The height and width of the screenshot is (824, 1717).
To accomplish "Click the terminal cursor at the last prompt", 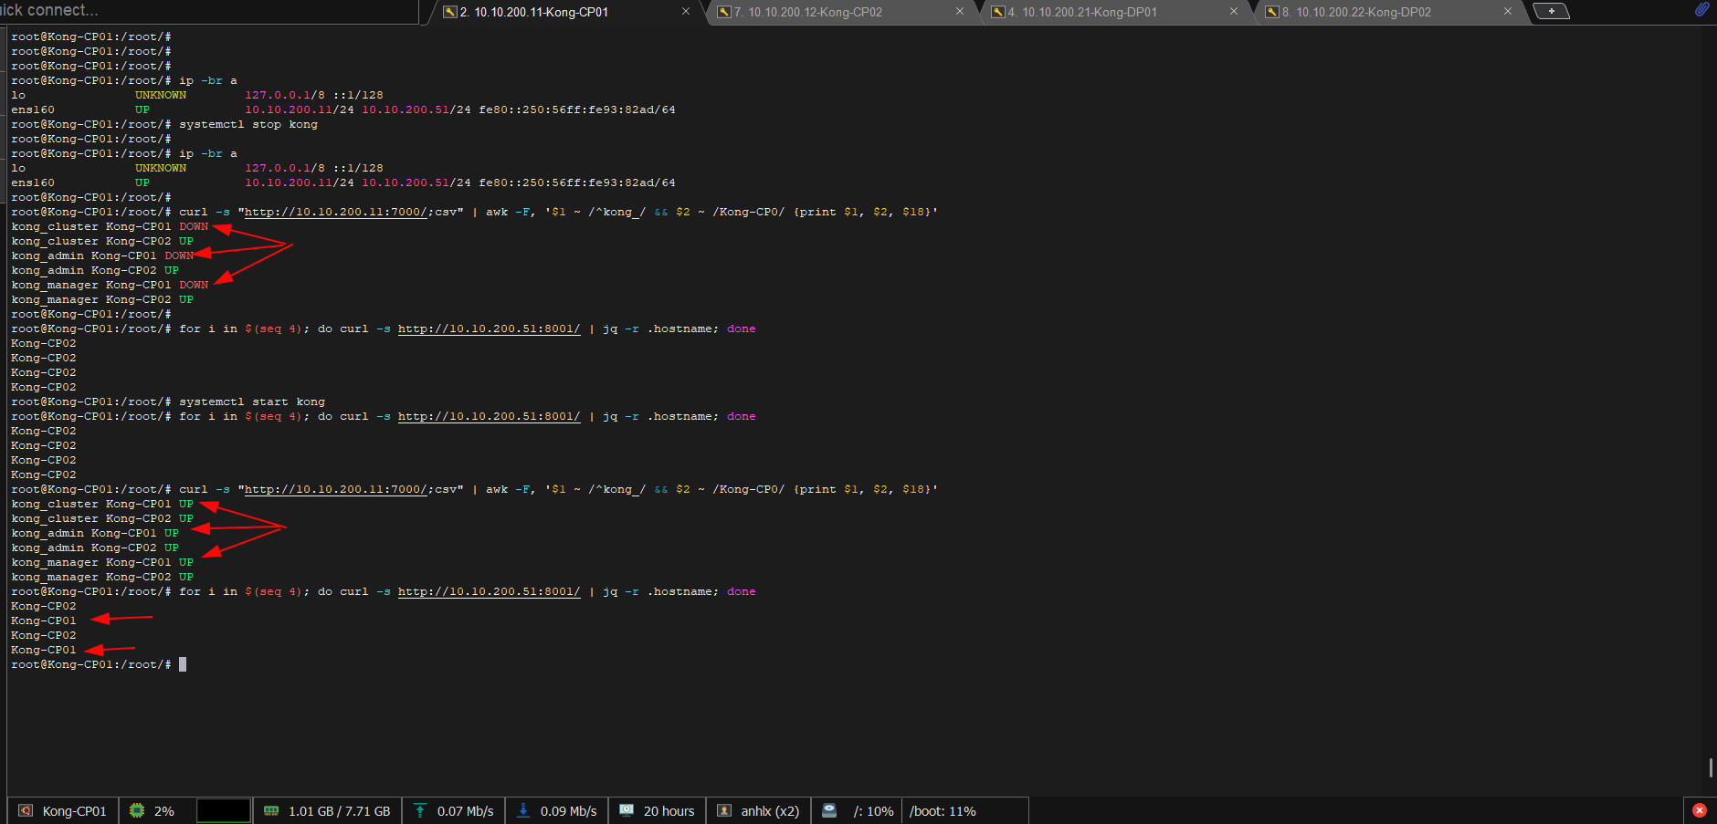I will [183, 664].
